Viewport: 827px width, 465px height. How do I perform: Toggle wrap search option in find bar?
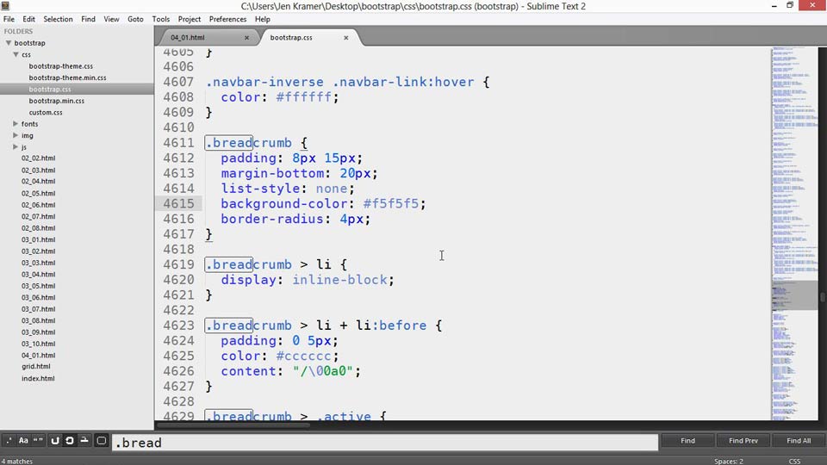(x=69, y=441)
